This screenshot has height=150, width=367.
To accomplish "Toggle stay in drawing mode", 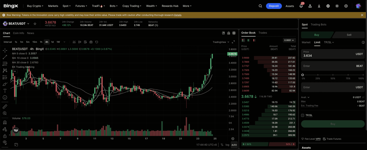I will pos(5,129).
